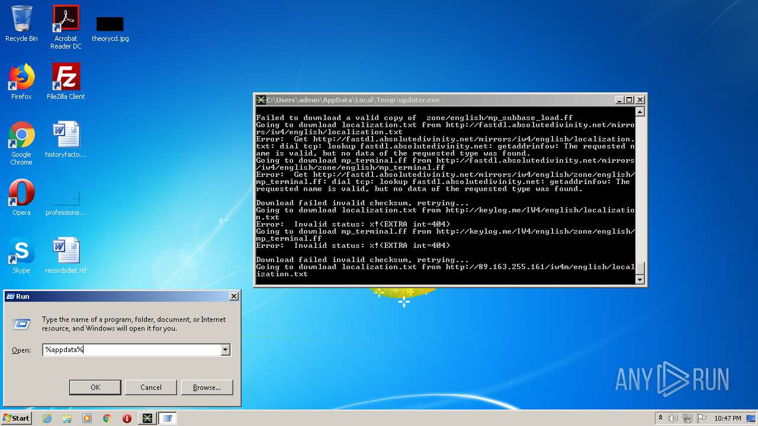Image resolution: width=758 pixels, height=426 pixels.
Task: Open the Windows Start menu
Action: click(16, 418)
